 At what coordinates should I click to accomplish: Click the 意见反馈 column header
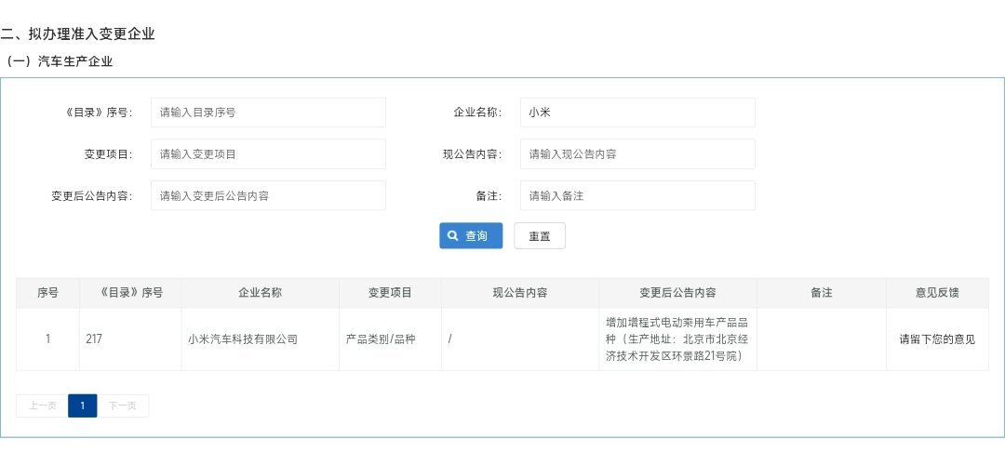pyautogui.click(x=937, y=293)
